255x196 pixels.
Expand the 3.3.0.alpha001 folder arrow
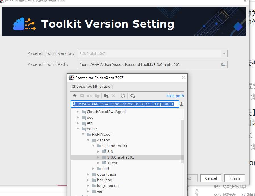(98, 157)
